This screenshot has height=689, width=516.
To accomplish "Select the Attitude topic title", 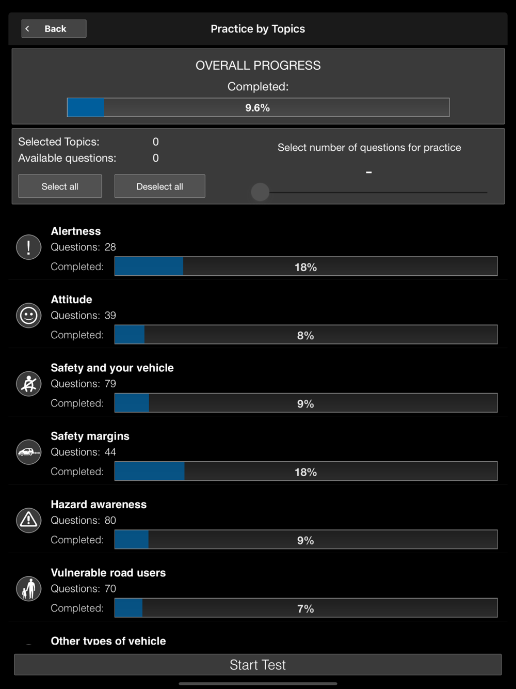I will click(71, 300).
